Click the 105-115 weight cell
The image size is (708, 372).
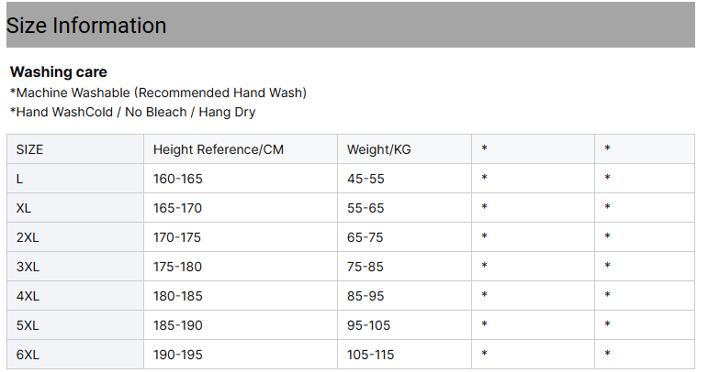(405, 355)
